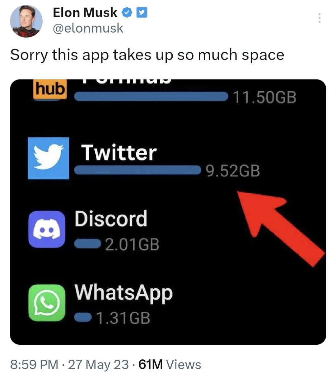Viewport: 336px width, 379px height.
Task: Click the square Twitter affiliation badge
Action: pos(142,13)
